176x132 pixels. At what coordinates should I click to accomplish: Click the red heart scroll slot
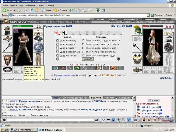[57, 33]
